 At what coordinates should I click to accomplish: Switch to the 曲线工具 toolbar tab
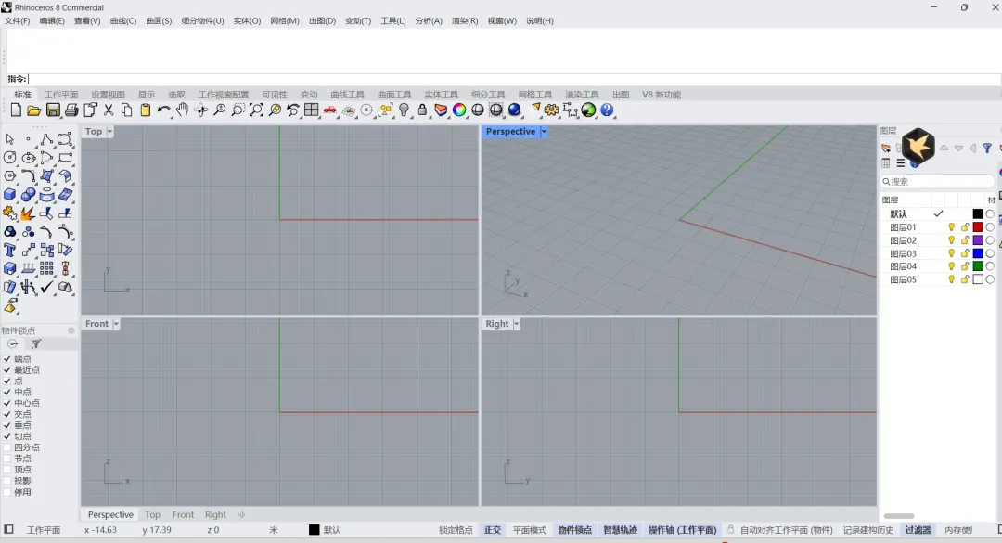[x=347, y=95]
